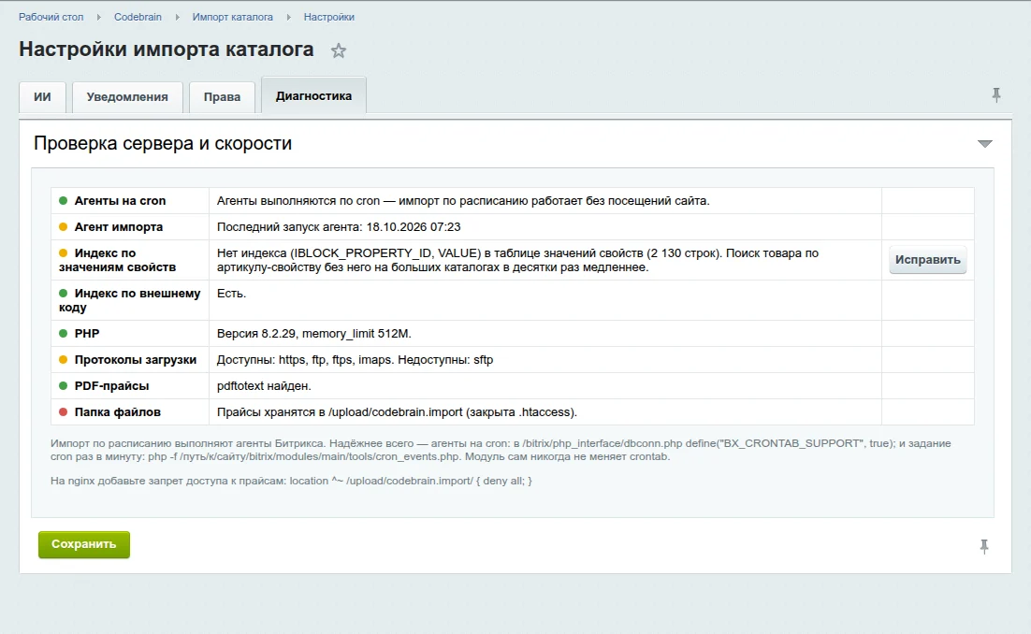Viewport: 1031px width, 634px height.
Task: Click text 'pdftotext найден.'
Action: coord(264,386)
